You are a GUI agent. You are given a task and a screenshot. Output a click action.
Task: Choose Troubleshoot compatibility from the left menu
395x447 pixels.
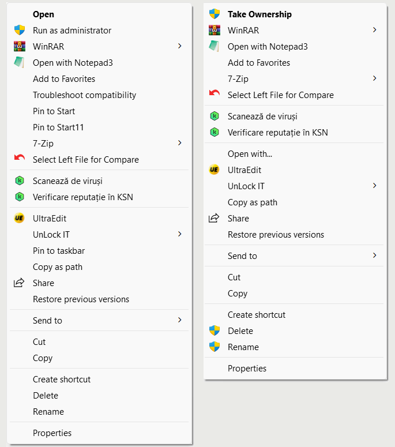[x=84, y=95]
